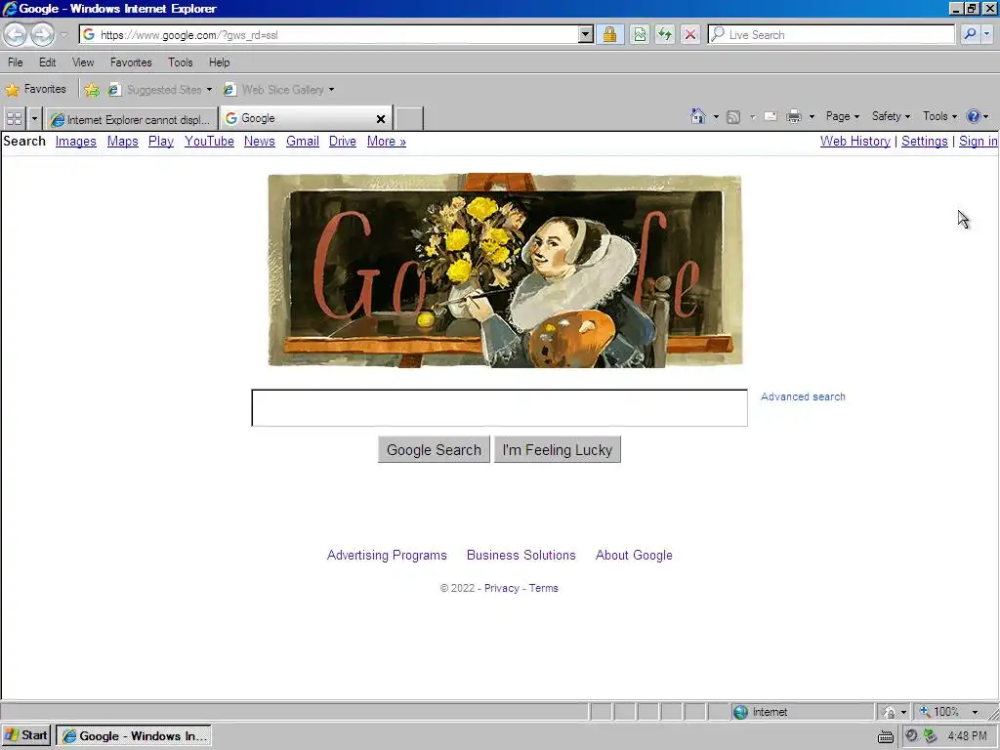Open Quick Tabs grid icon
1000x750 pixels.
point(14,118)
